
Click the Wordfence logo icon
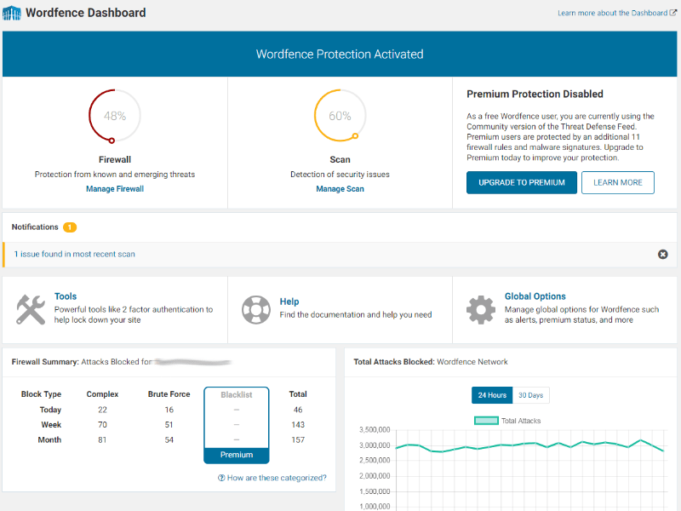coord(12,13)
